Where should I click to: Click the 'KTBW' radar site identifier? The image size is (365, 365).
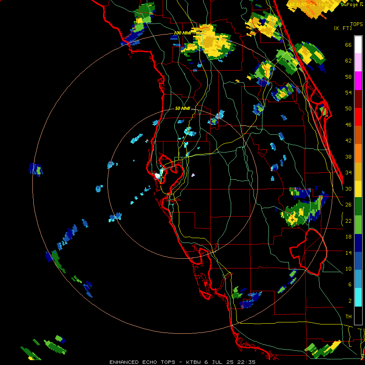[193, 362]
